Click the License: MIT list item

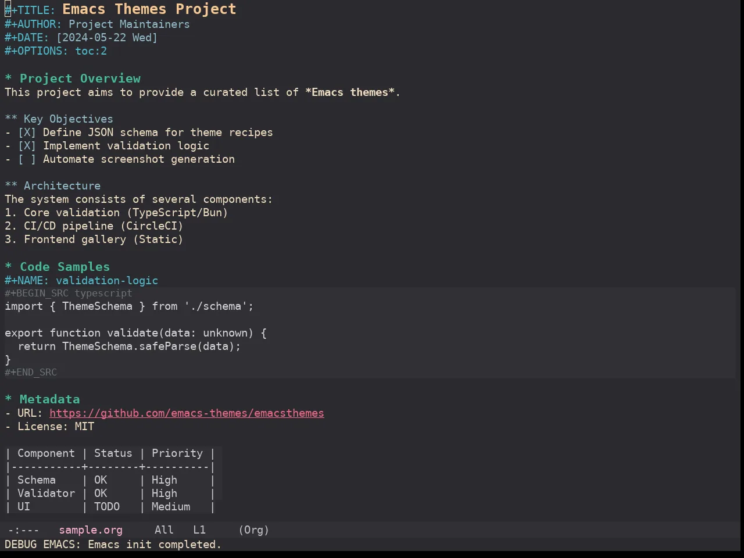pyautogui.click(x=49, y=427)
